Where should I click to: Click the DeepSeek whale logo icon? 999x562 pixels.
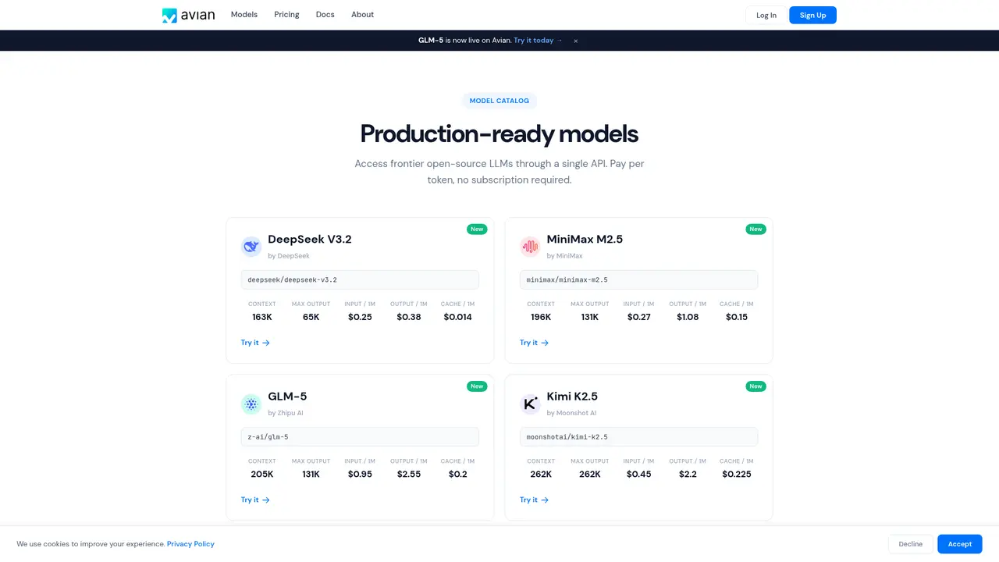tap(251, 247)
